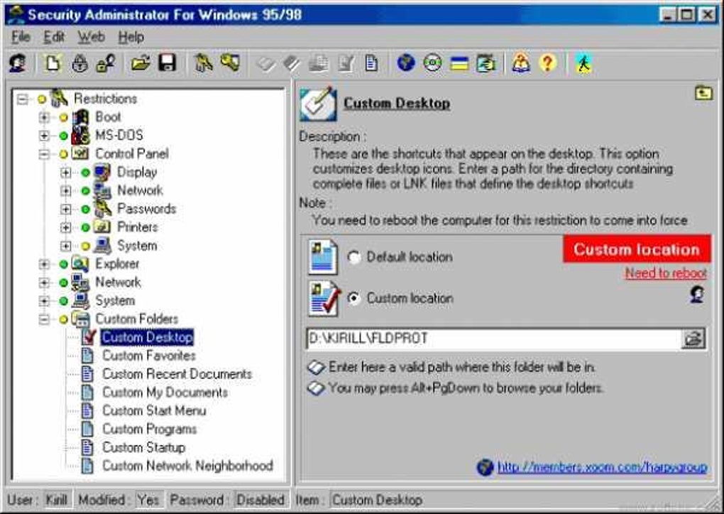The width and height of the screenshot is (724, 514).
Task: Expand the Printers node
Action: [x=65, y=228]
